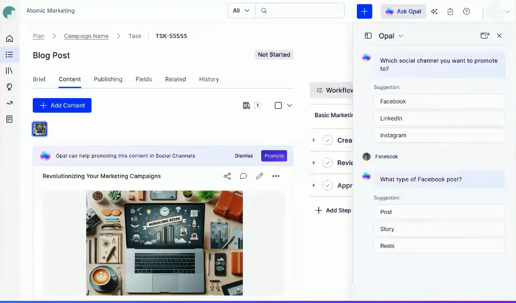Open the user account dropdown chevron
Viewport: 516px width, 303px height.
tap(508, 11)
